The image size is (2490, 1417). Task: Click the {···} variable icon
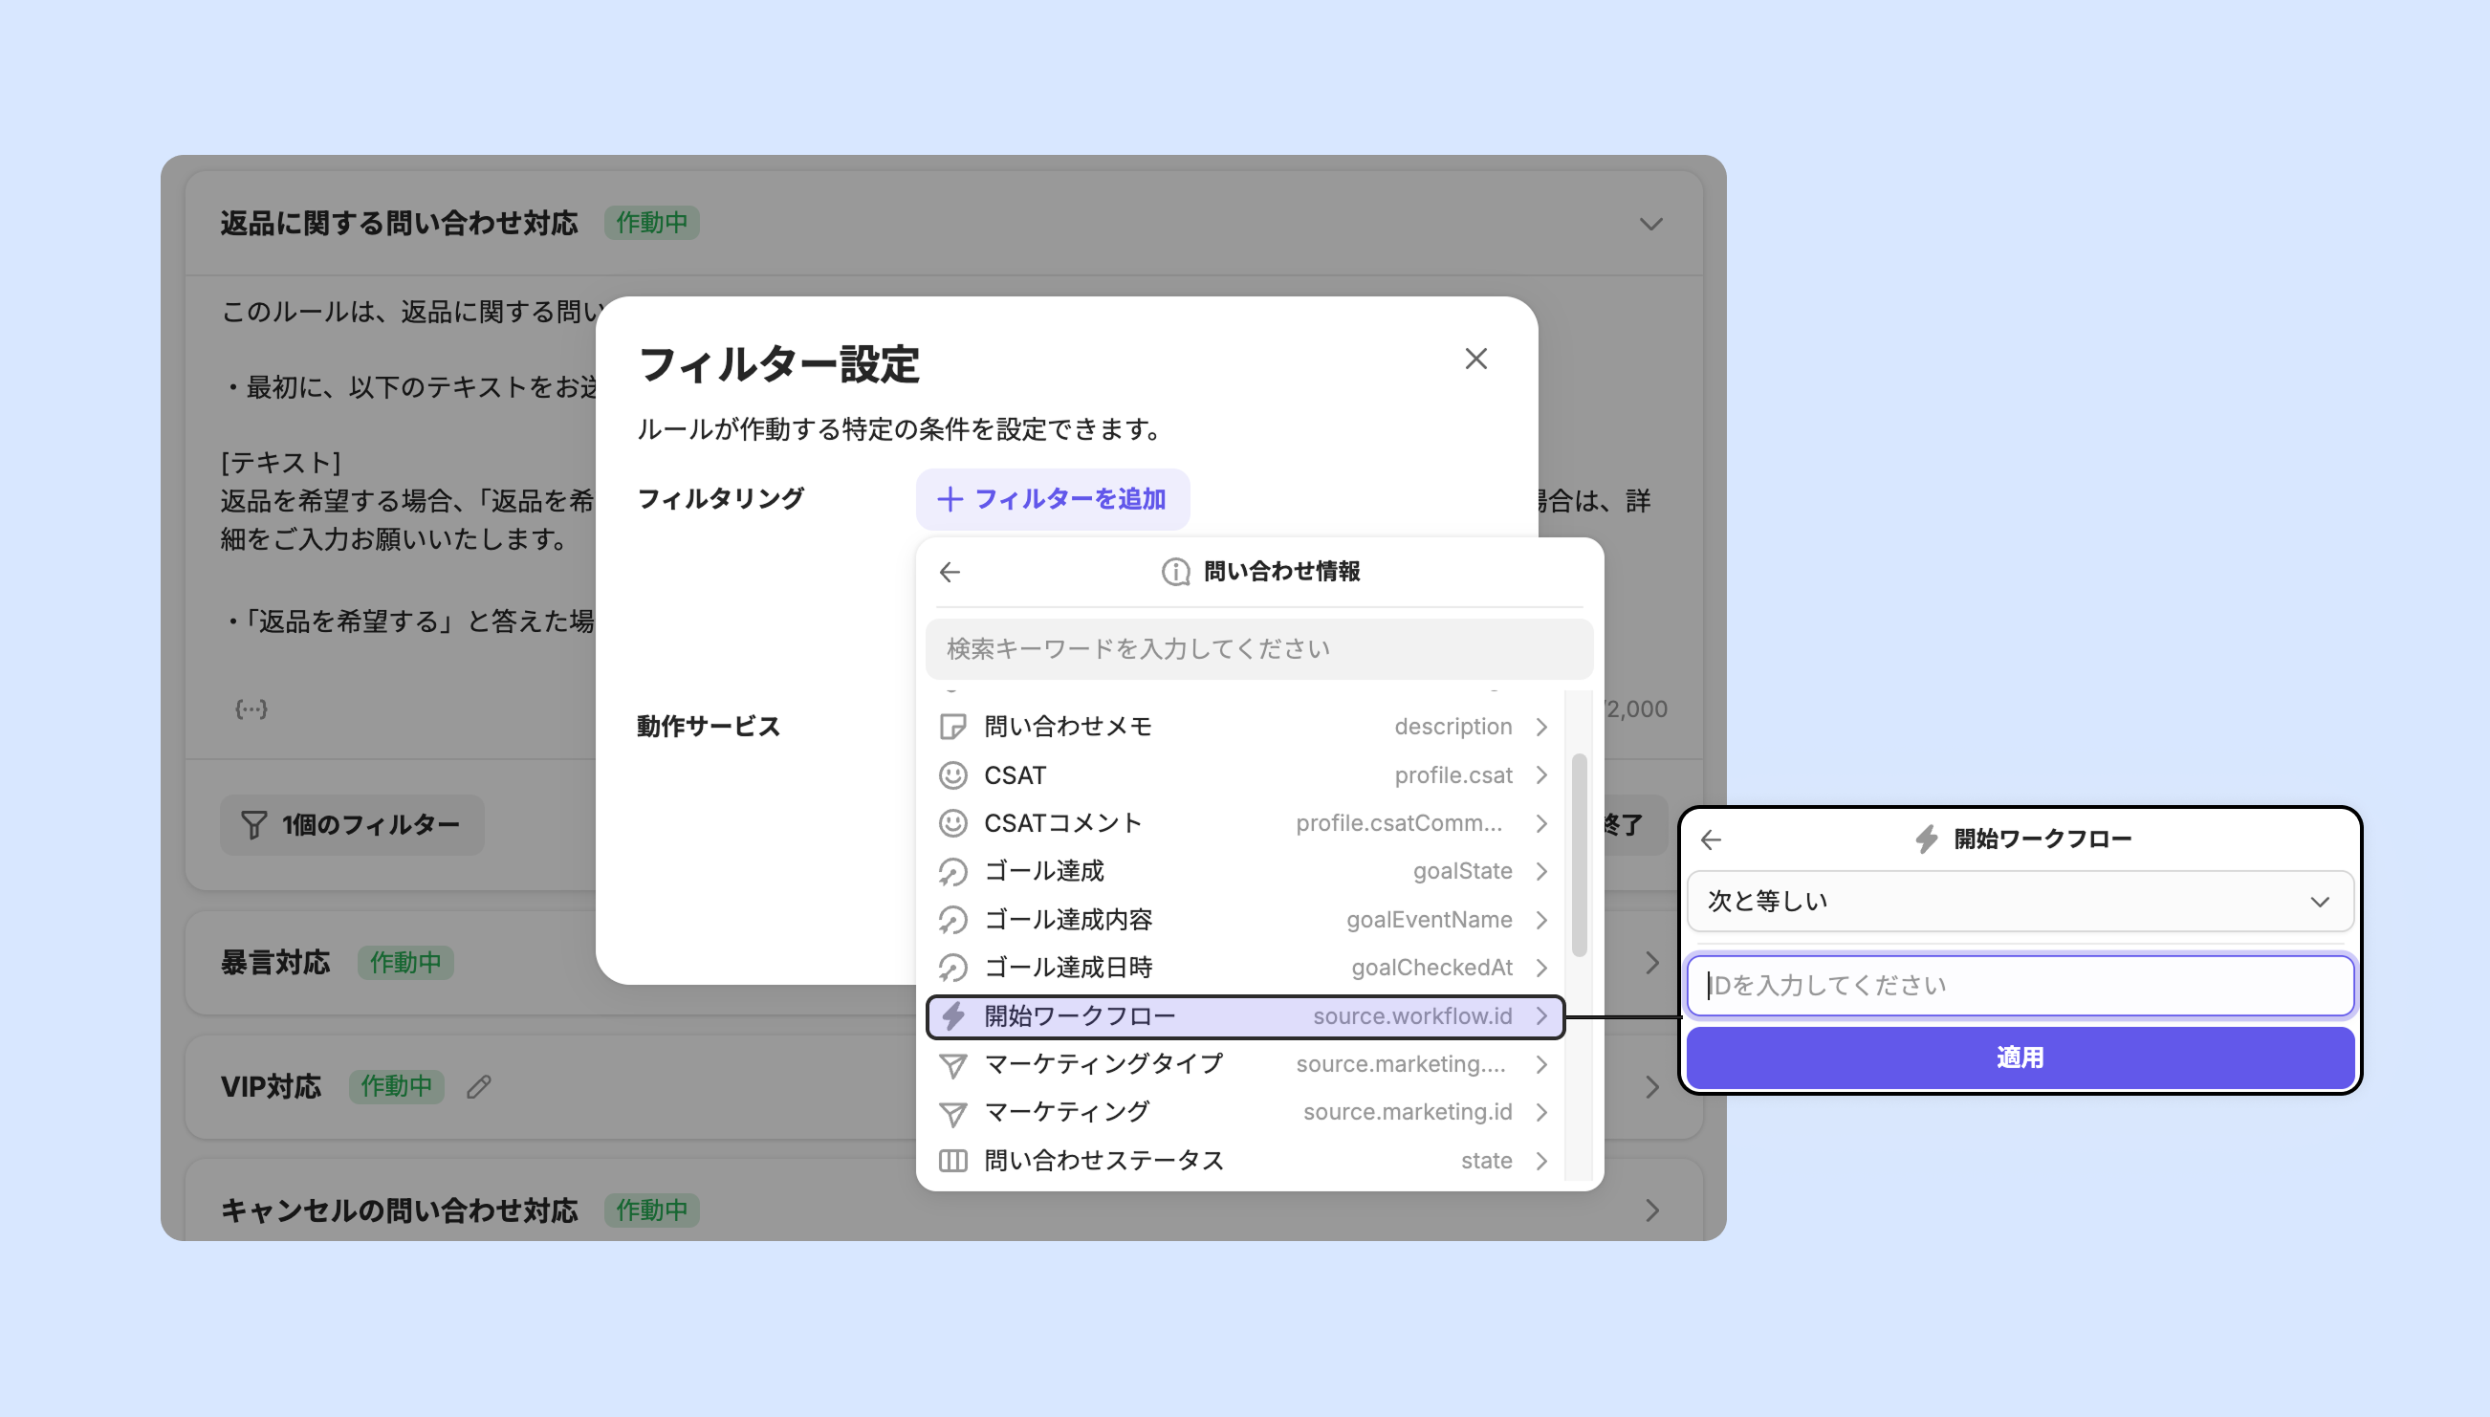click(251, 708)
